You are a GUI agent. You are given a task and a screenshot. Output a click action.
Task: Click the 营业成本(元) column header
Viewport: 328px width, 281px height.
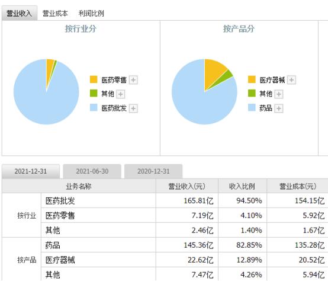[x=298, y=186]
